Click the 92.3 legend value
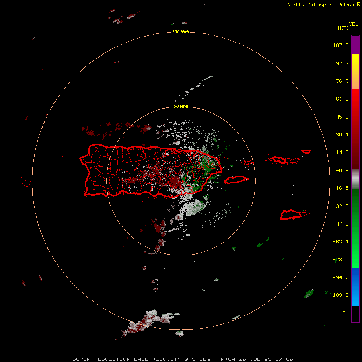 click(342, 63)
